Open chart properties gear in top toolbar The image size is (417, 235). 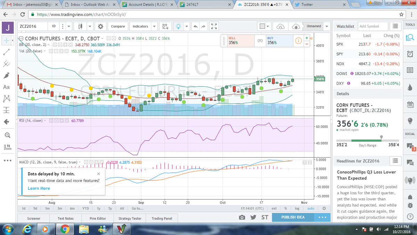tap(100, 26)
